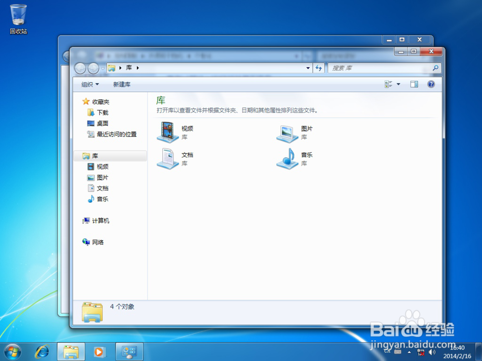Maximize the front 库 window
Image resolution: width=482 pixels, height=361 pixels.
[414, 52]
